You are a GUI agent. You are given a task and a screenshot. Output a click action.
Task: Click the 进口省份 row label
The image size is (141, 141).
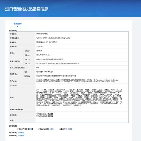[13, 86]
